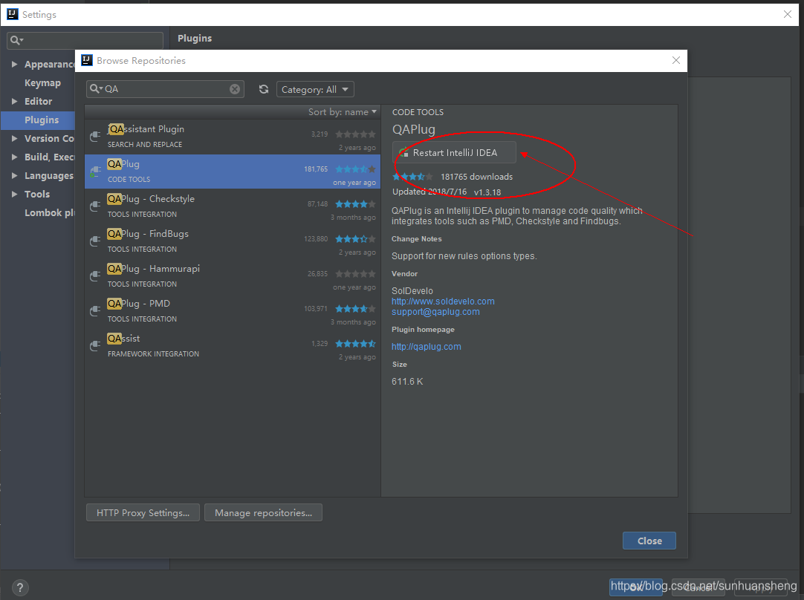Click plug icon beside QAPlug - FindBugs

(95, 241)
